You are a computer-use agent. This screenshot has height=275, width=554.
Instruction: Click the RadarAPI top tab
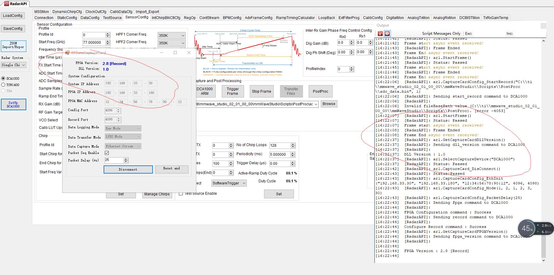coord(16,4)
